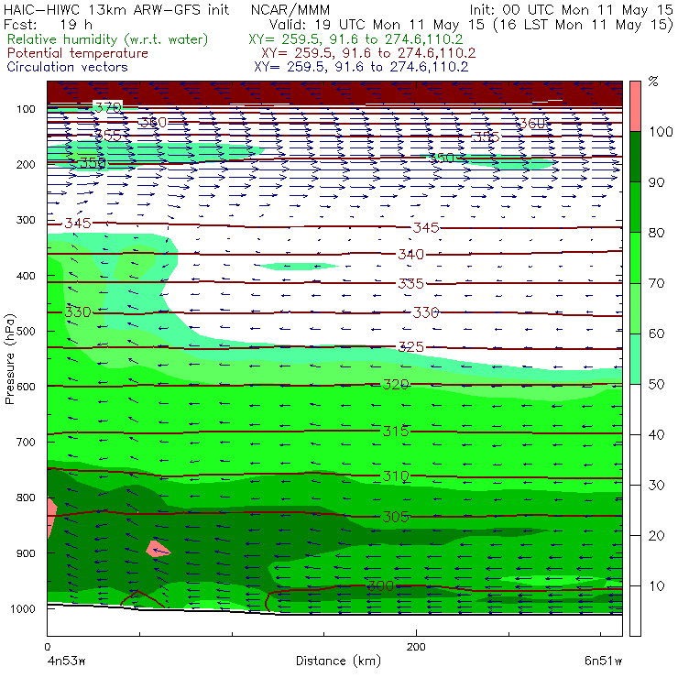Click the '700' pressure axis tick label
The image size is (678, 678).
pyautogui.click(x=26, y=442)
